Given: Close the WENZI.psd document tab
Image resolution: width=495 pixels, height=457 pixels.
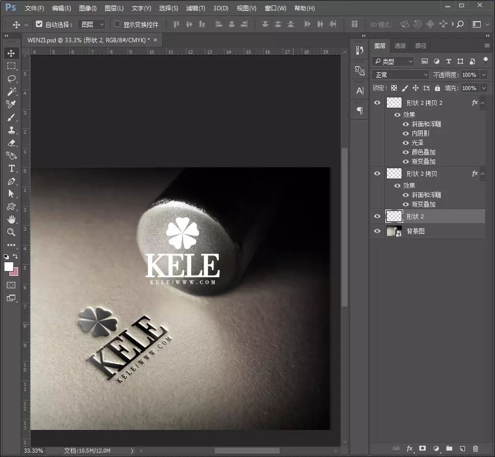Looking at the screenshot, I should [x=155, y=40].
